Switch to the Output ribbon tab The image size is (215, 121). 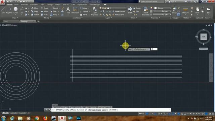coord(57,5)
